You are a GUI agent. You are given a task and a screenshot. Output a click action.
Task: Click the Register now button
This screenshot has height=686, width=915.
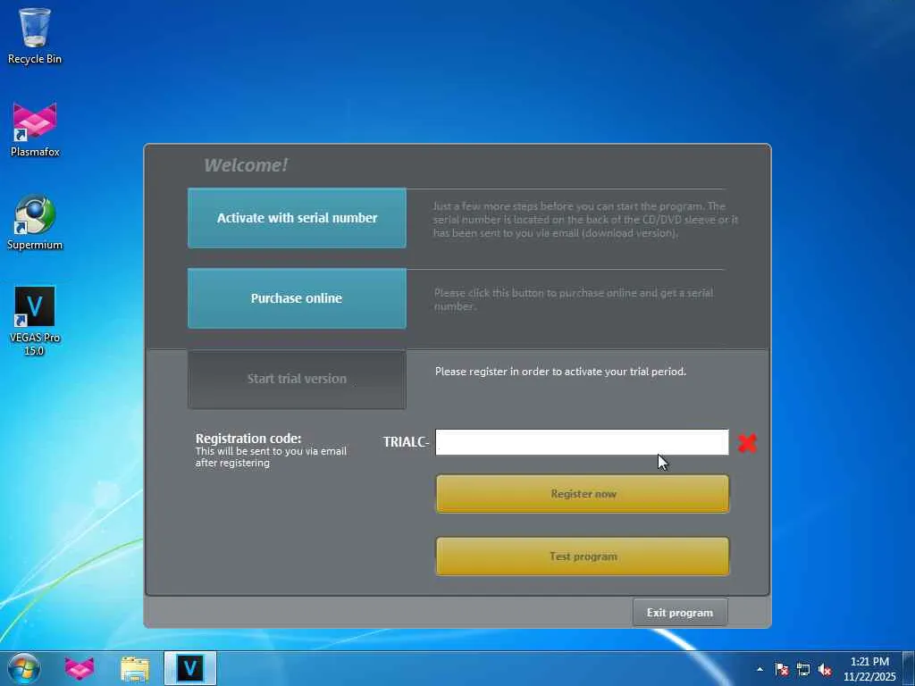tap(583, 494)
